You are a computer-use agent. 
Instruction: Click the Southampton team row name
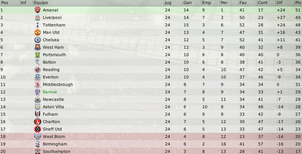(57, 151)
